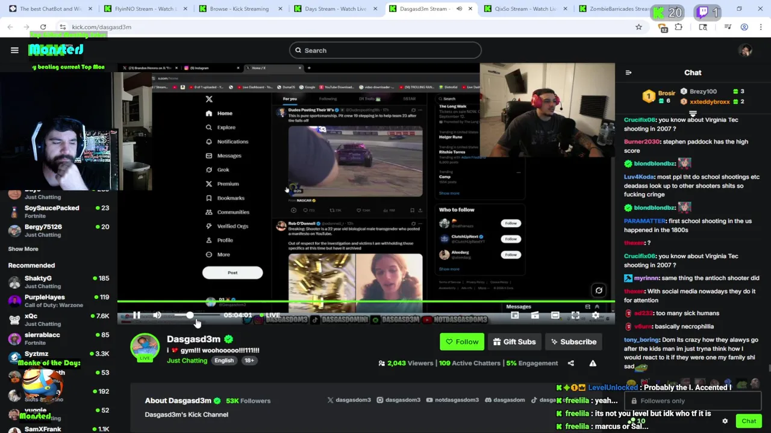Adjust the player volume slider knob
This screenshot has width=771, height=433.
pyautogui.click(x=190, y=315)
